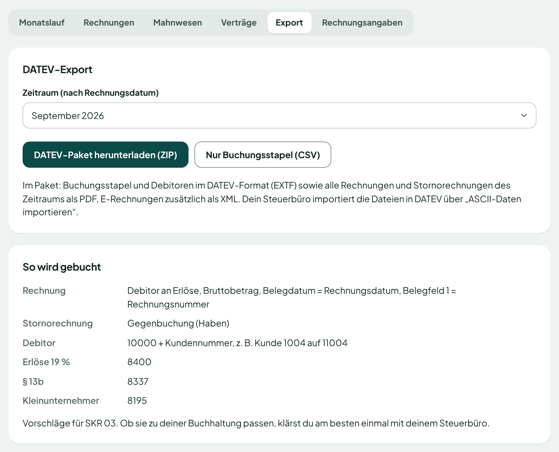Click the Im Paket description paragraph
The image size is (559, 452).
(x=272, y=199)
